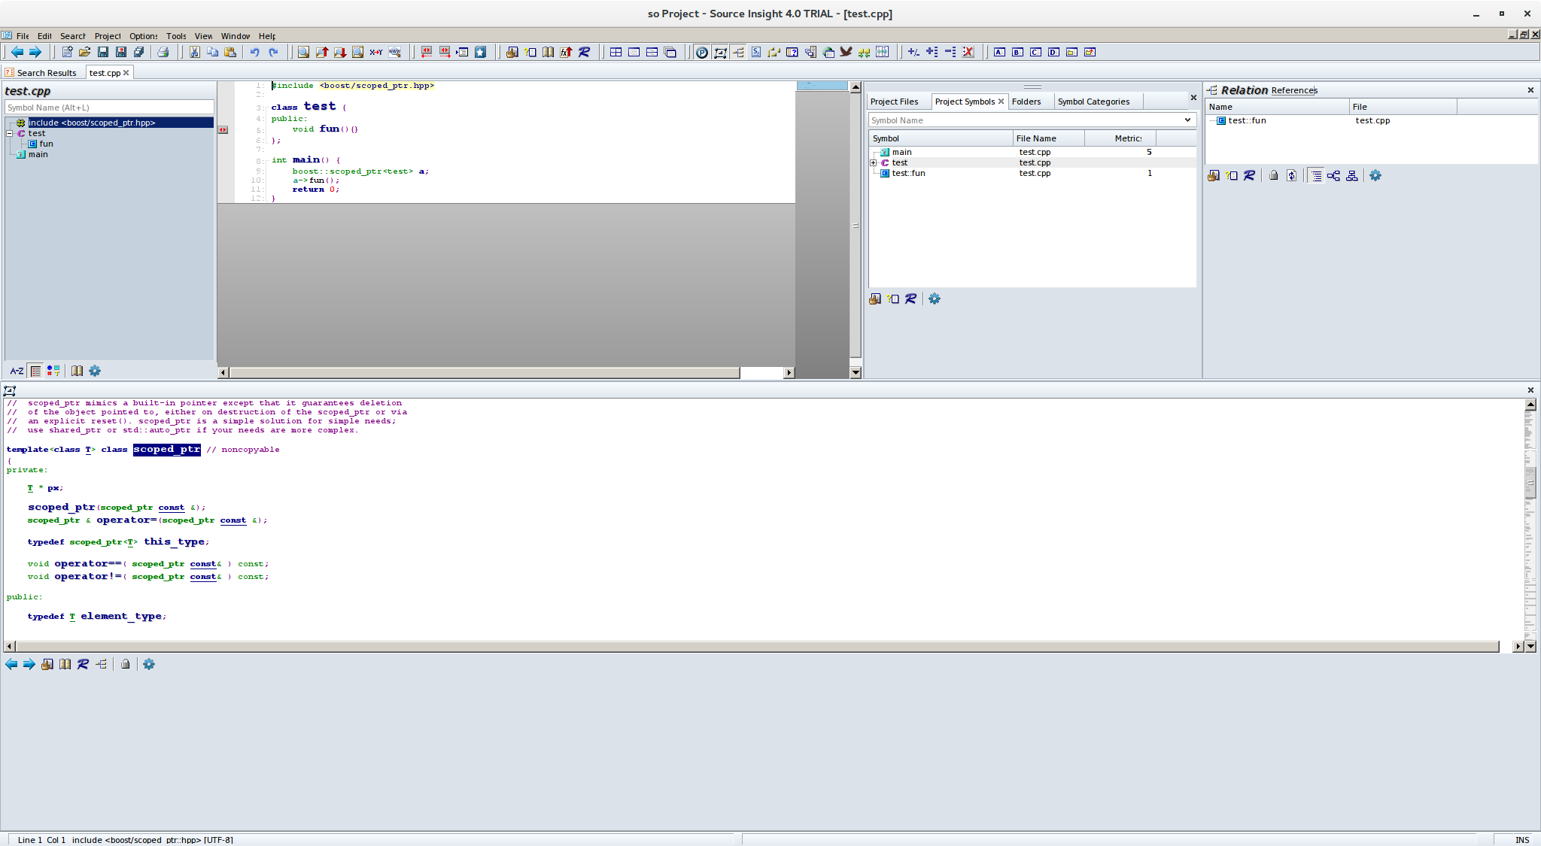Click the Project Symbols panel settings gear icon
Viewport: 1541px width, 846px height.
pos(935,299)
